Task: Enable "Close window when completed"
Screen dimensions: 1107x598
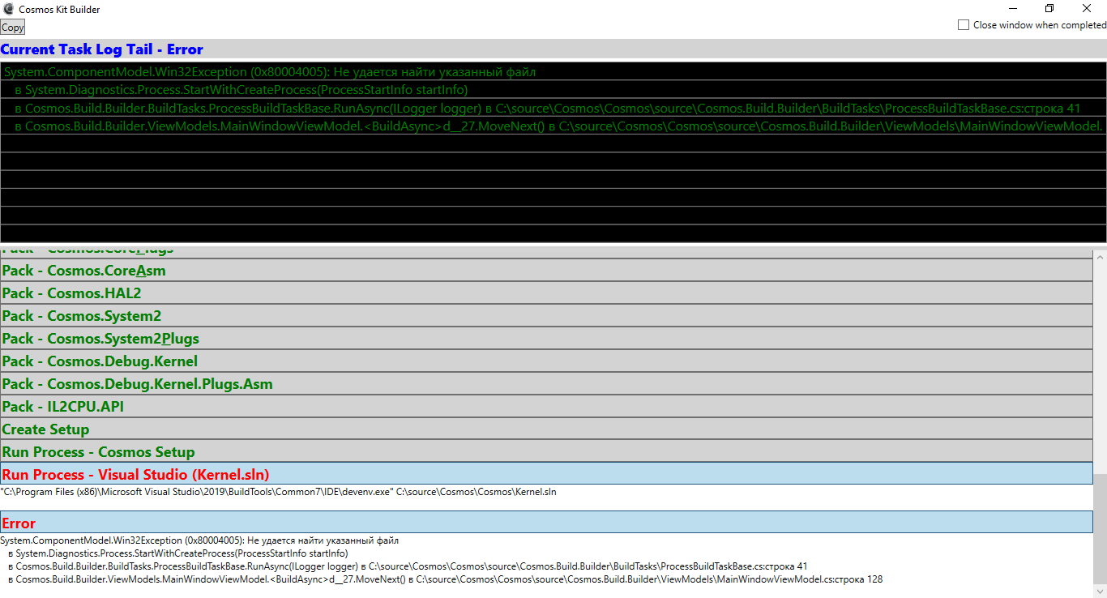Action: (x=964, y=24)
